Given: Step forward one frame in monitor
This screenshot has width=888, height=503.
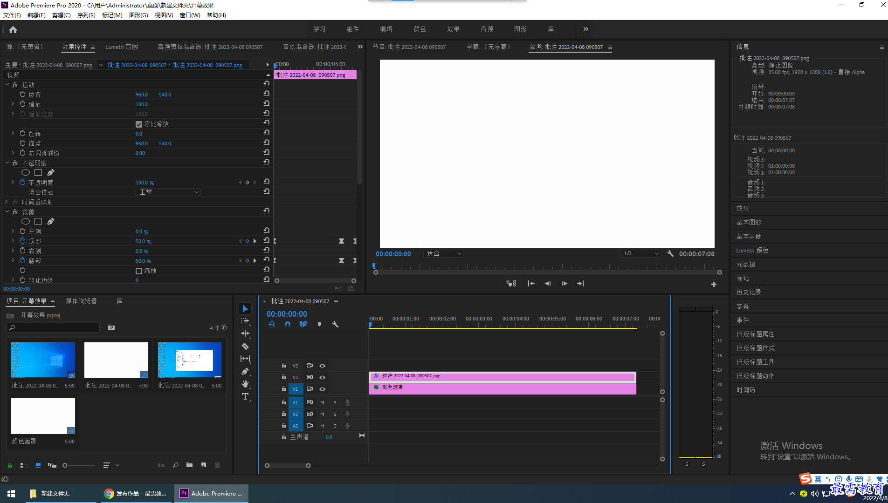Looking at the screenshot, I should tap(564, 284).
